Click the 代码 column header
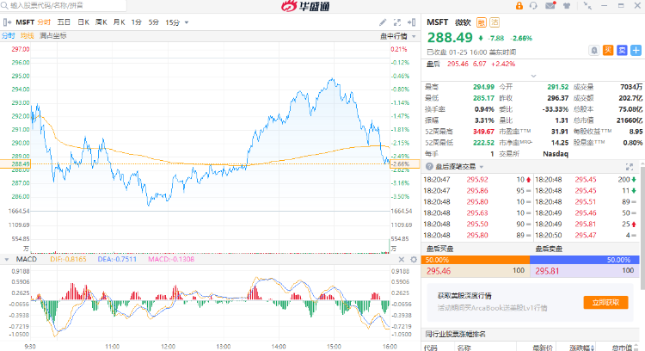Viewport: 645px width, 351px height. [x=431, y=348]
